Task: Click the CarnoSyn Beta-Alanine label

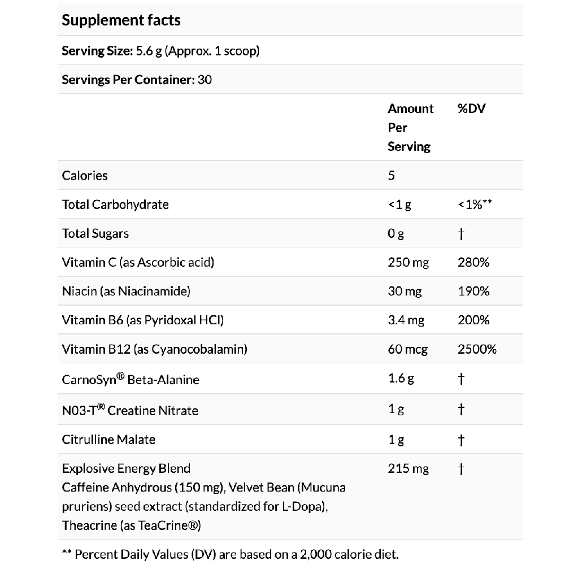Action: click(131, 379)
